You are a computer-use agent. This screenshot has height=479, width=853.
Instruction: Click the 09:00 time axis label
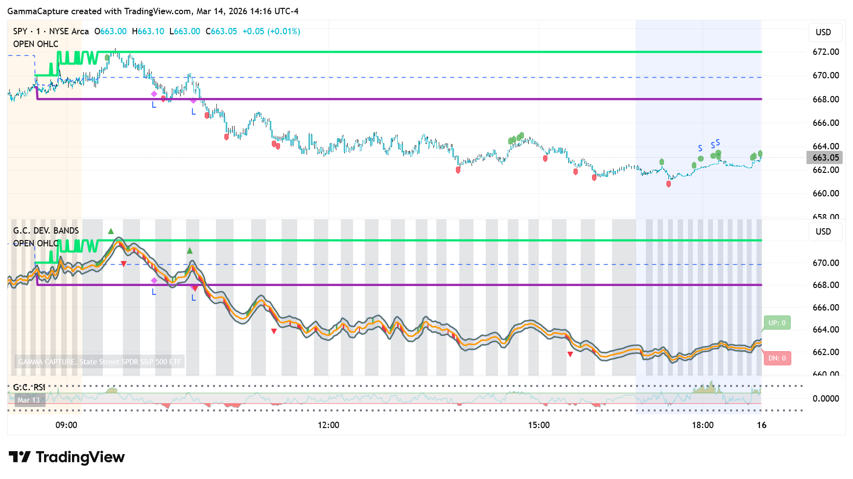pyautogui.click(x=66, y=425)
